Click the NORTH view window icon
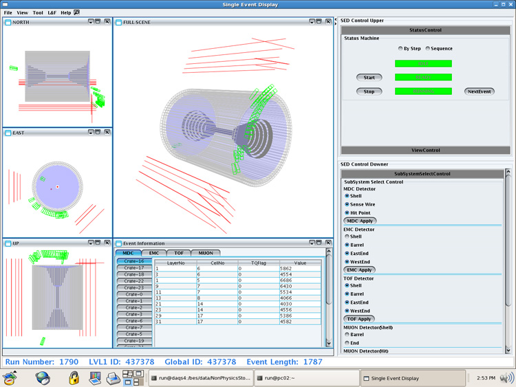 pyautogui.click(x=8, y=22)
